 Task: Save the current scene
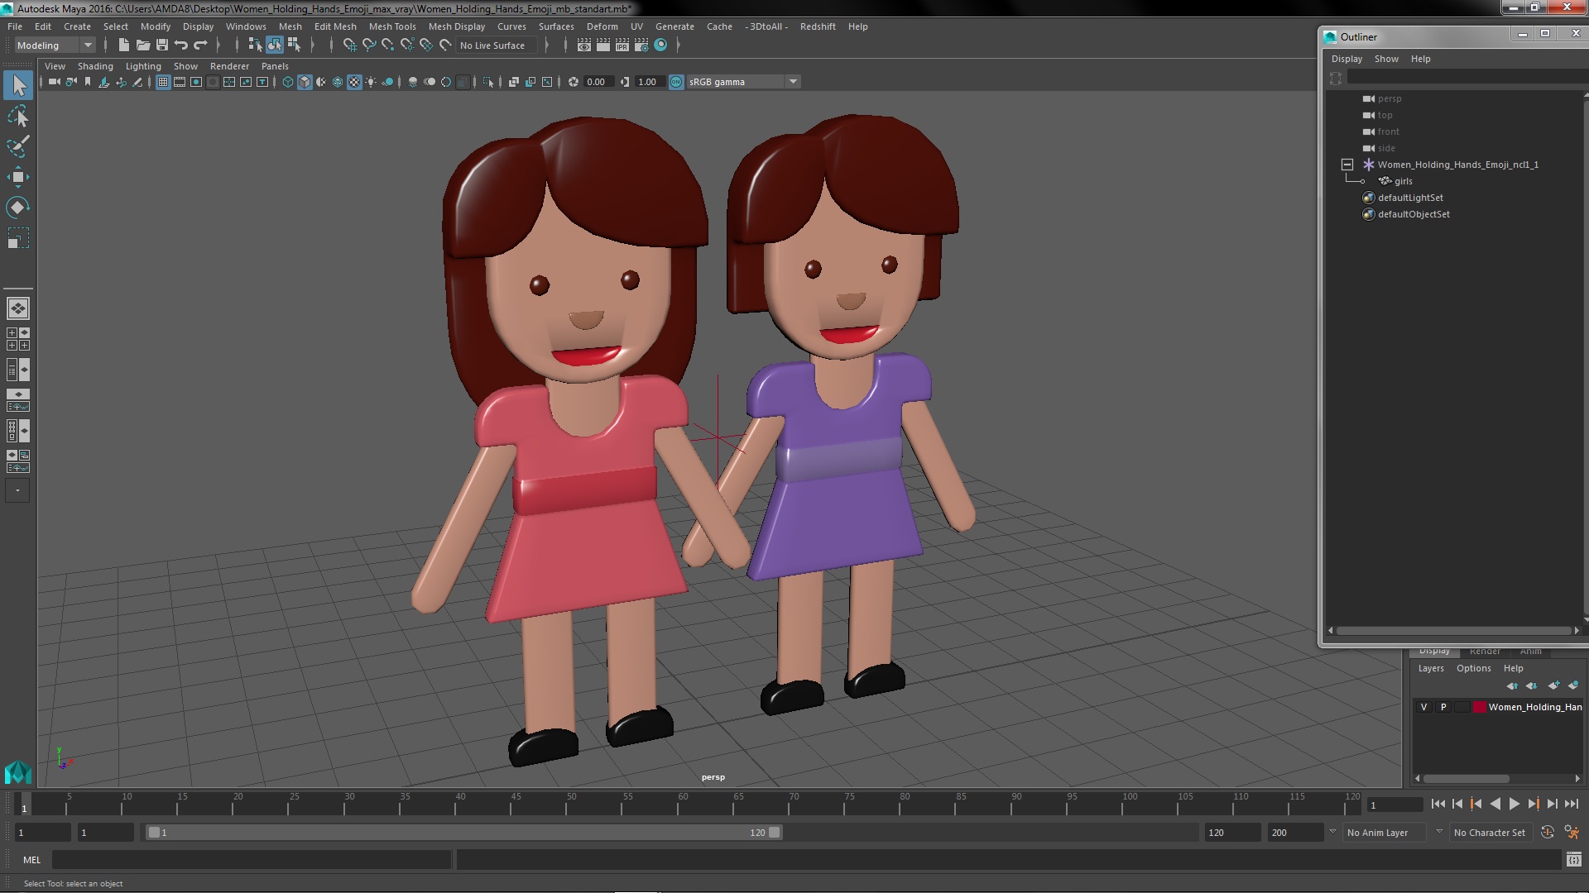tap(162, 45)
